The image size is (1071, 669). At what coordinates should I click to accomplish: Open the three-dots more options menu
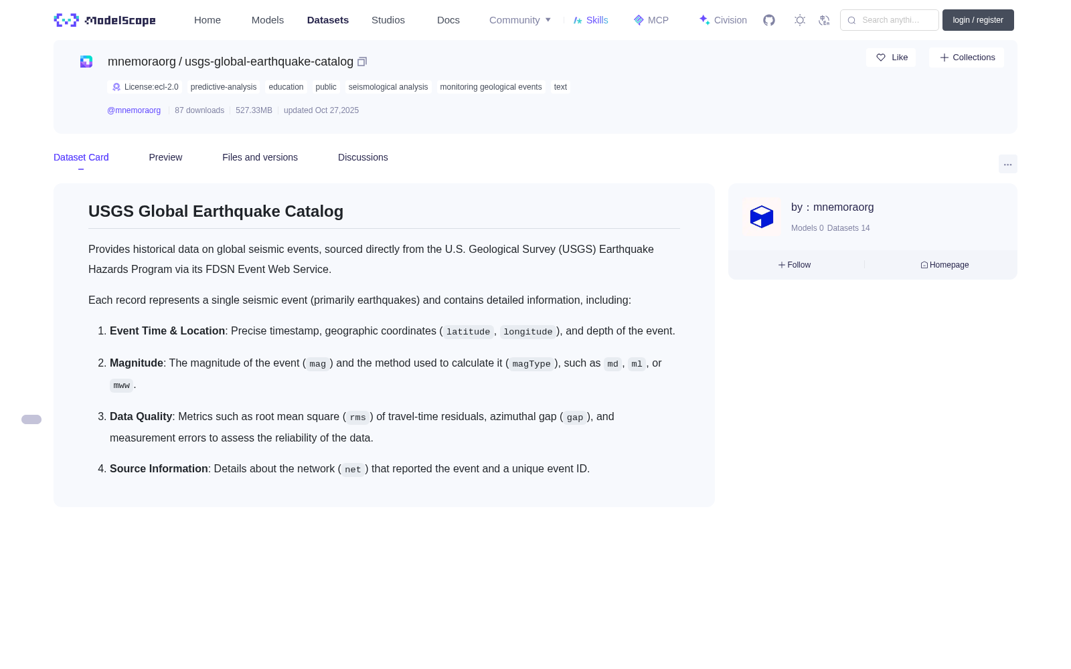[1007, 164]
